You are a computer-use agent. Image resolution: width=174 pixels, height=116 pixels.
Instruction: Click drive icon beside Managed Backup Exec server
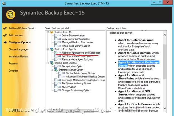[x=59, y=42]
